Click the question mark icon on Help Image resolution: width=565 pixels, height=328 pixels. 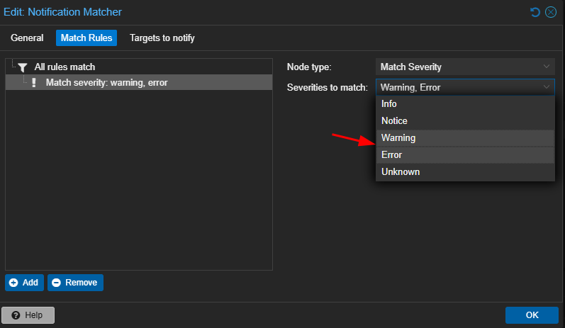click(16, 315)
